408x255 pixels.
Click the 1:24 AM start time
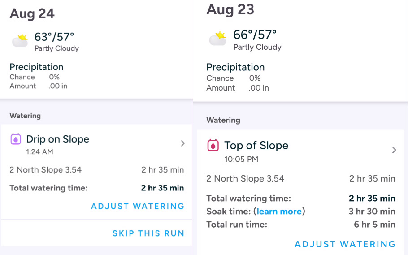tap(39, 151)
